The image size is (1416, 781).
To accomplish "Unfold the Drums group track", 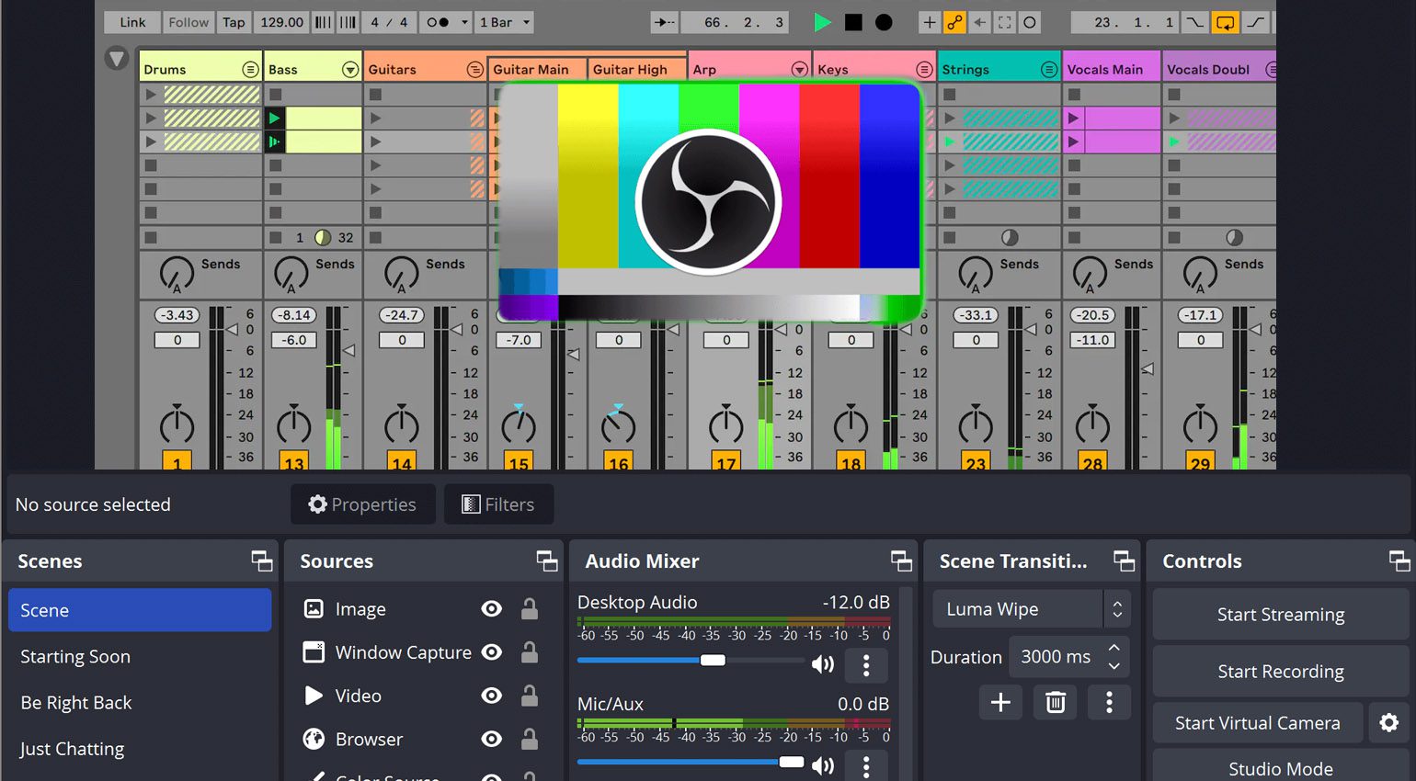I will (250, 69).
